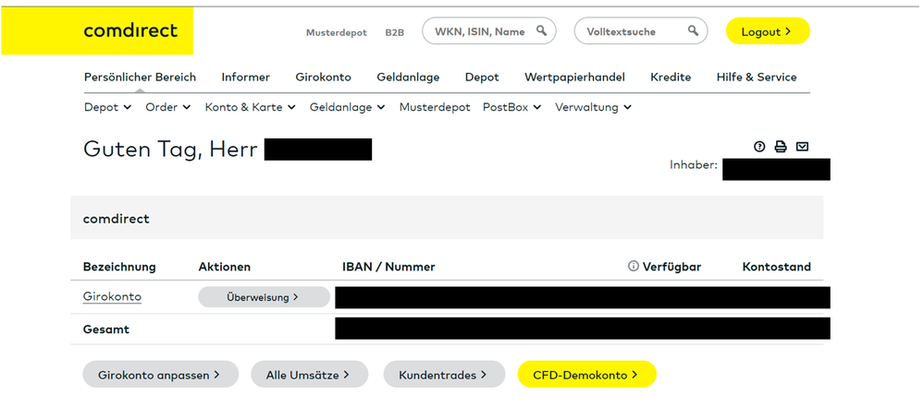Click the Kontostand column header
The width and height of the screenshot is (924, 419).
(x=777, y=267)
